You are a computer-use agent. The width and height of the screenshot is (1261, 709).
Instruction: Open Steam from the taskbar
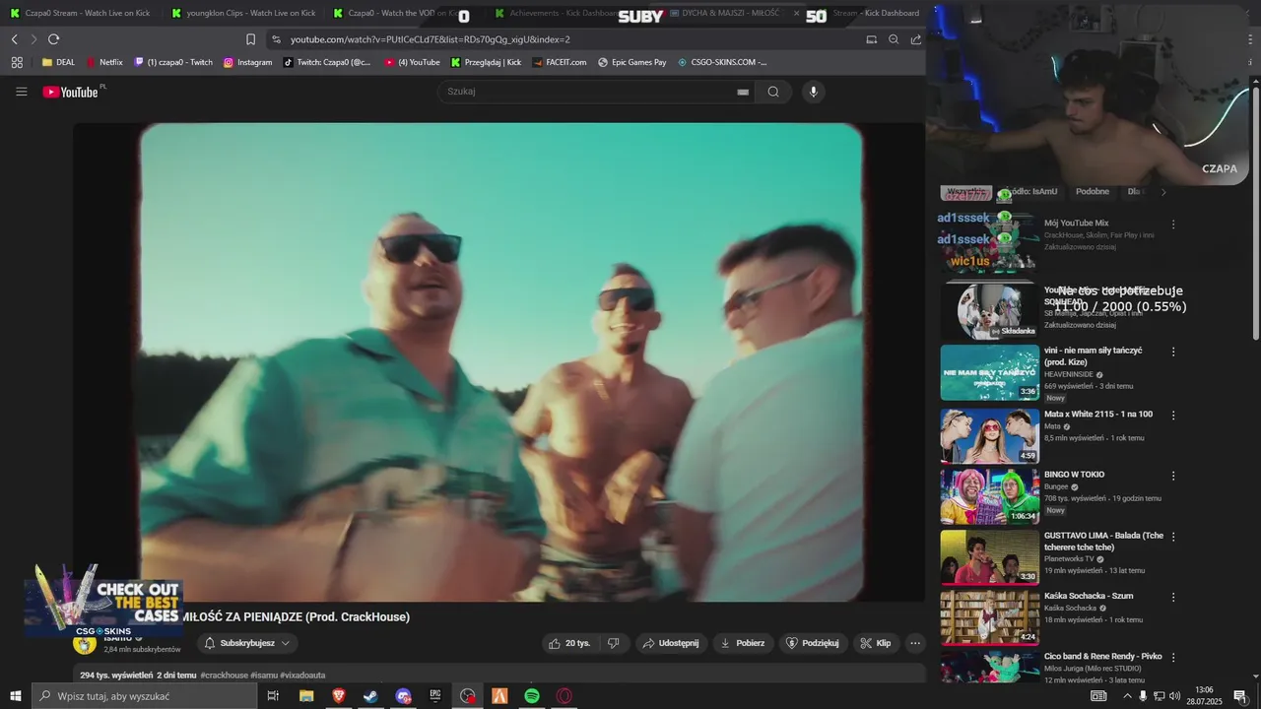[370, 696]
